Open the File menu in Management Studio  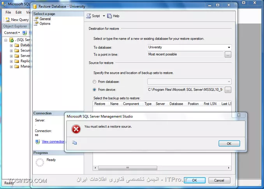pyautogui.click(x=8, y=12)
